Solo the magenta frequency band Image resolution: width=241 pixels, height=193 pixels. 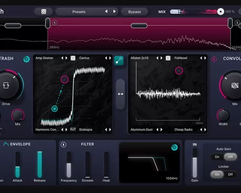point(54,23)
